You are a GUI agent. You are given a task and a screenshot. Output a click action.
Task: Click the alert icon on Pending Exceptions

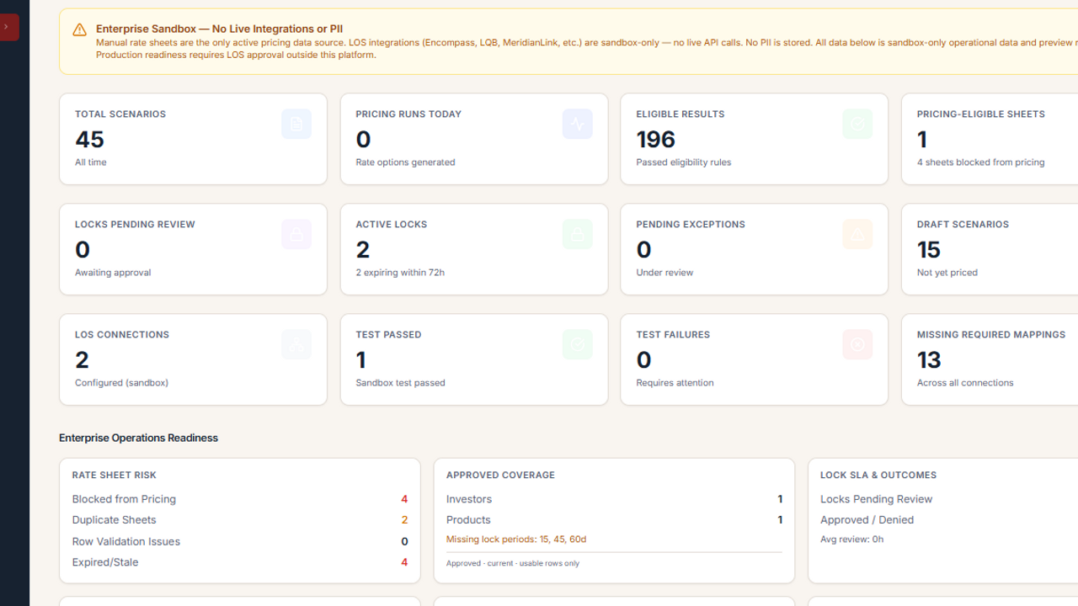point(857,234)
